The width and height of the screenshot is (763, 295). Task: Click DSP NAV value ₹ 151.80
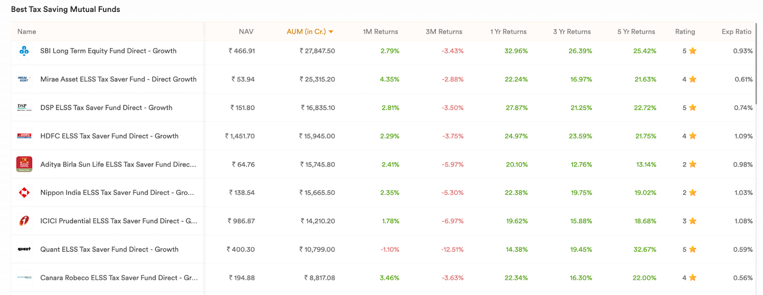point(243,108)
